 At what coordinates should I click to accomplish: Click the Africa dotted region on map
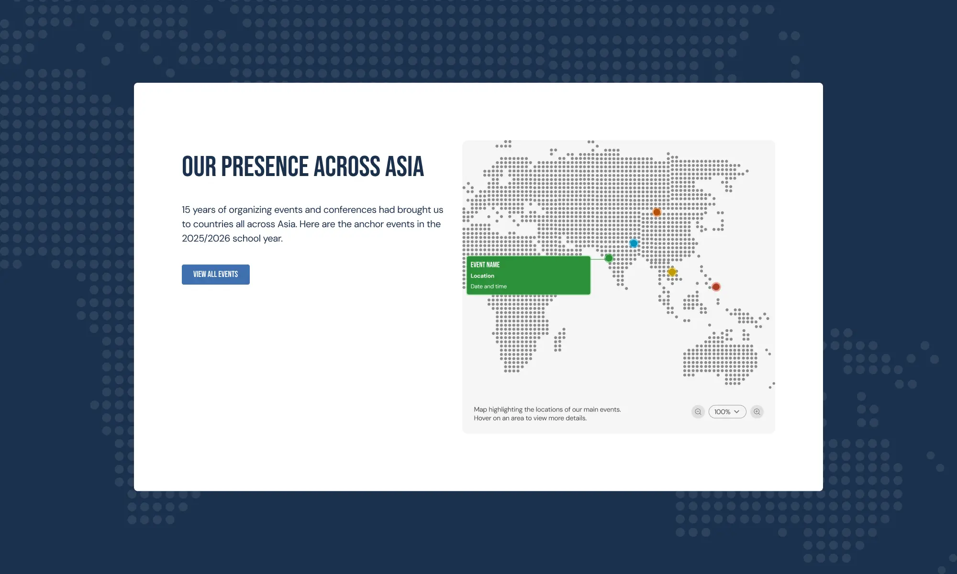point(519,325)
